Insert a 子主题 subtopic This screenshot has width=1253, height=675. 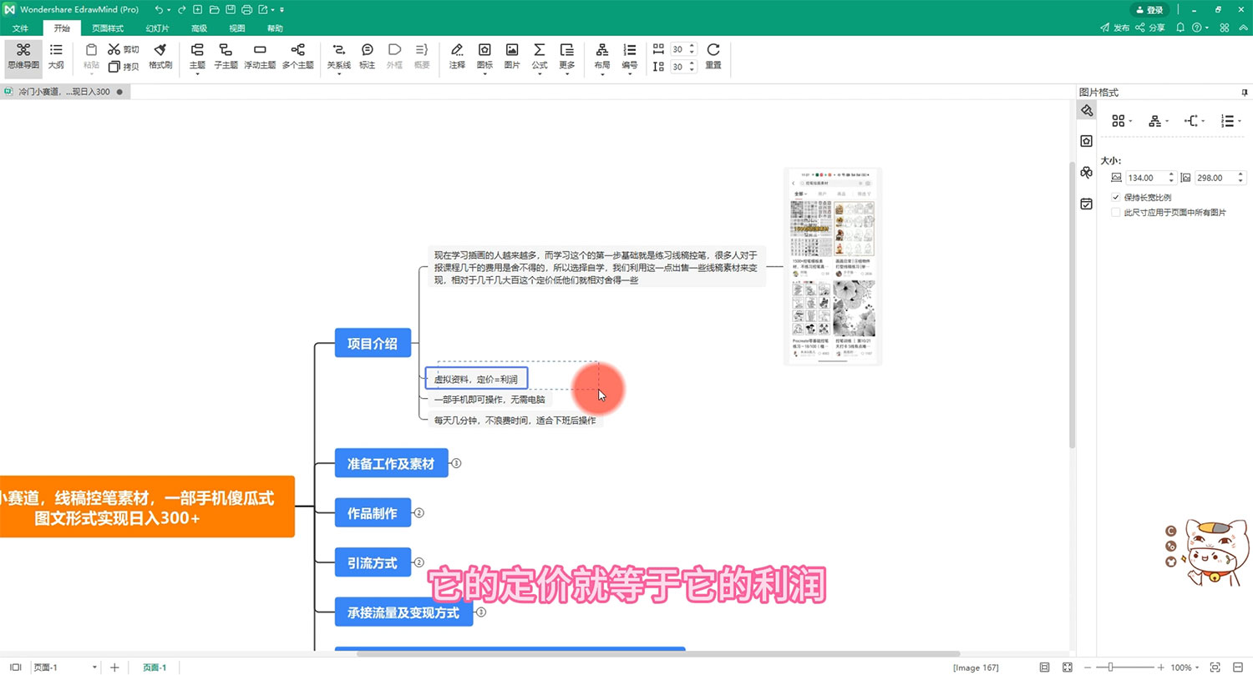tap(226, 57)
